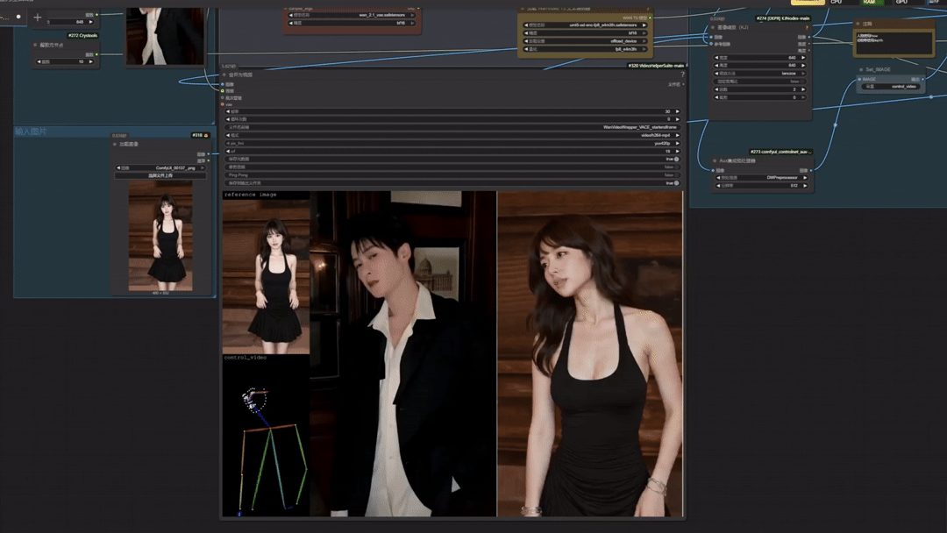Collapse the Set_IMAGE node title dot

click(x=861, y=69)
